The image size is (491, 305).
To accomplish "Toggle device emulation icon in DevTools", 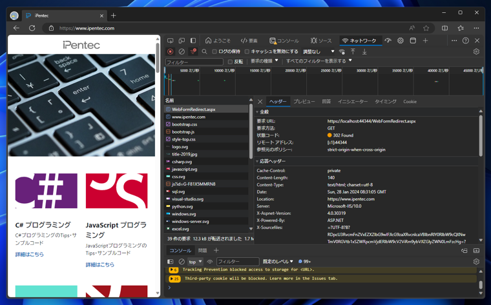I will click(x=182, y=41).
